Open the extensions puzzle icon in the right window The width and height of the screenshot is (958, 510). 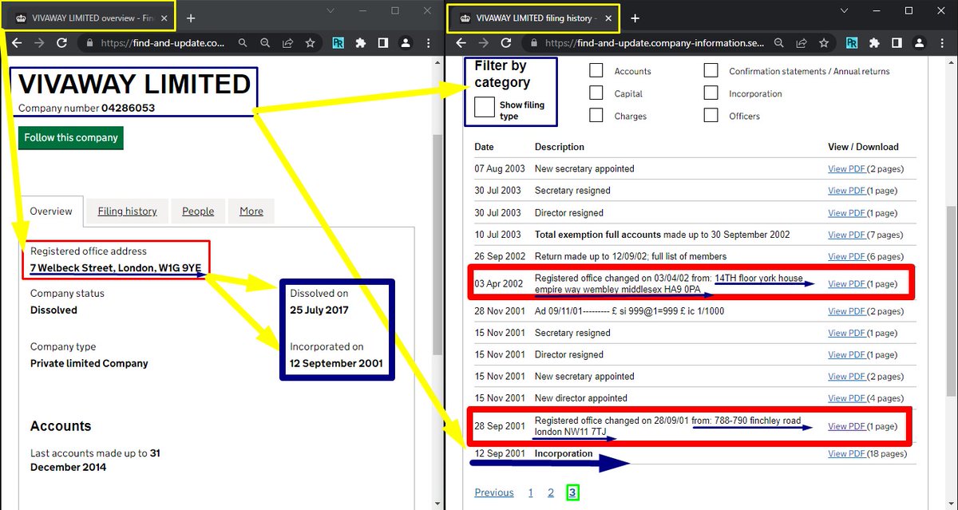click(874, 43)
